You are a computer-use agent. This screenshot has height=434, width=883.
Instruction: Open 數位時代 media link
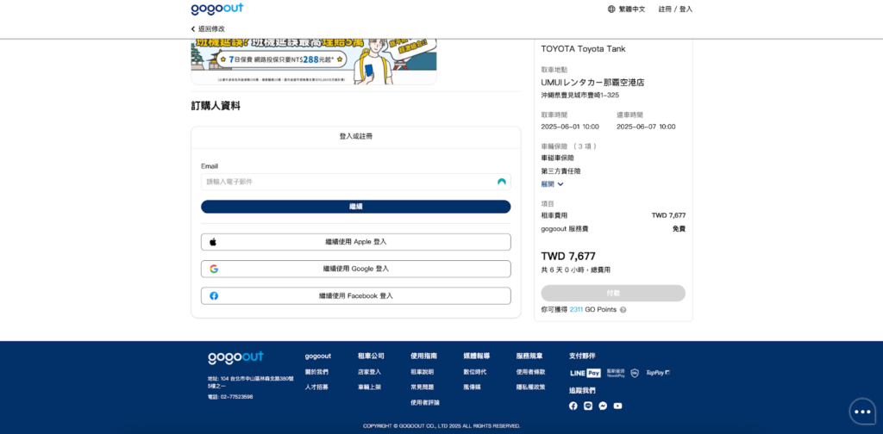[x=475, y=372]
